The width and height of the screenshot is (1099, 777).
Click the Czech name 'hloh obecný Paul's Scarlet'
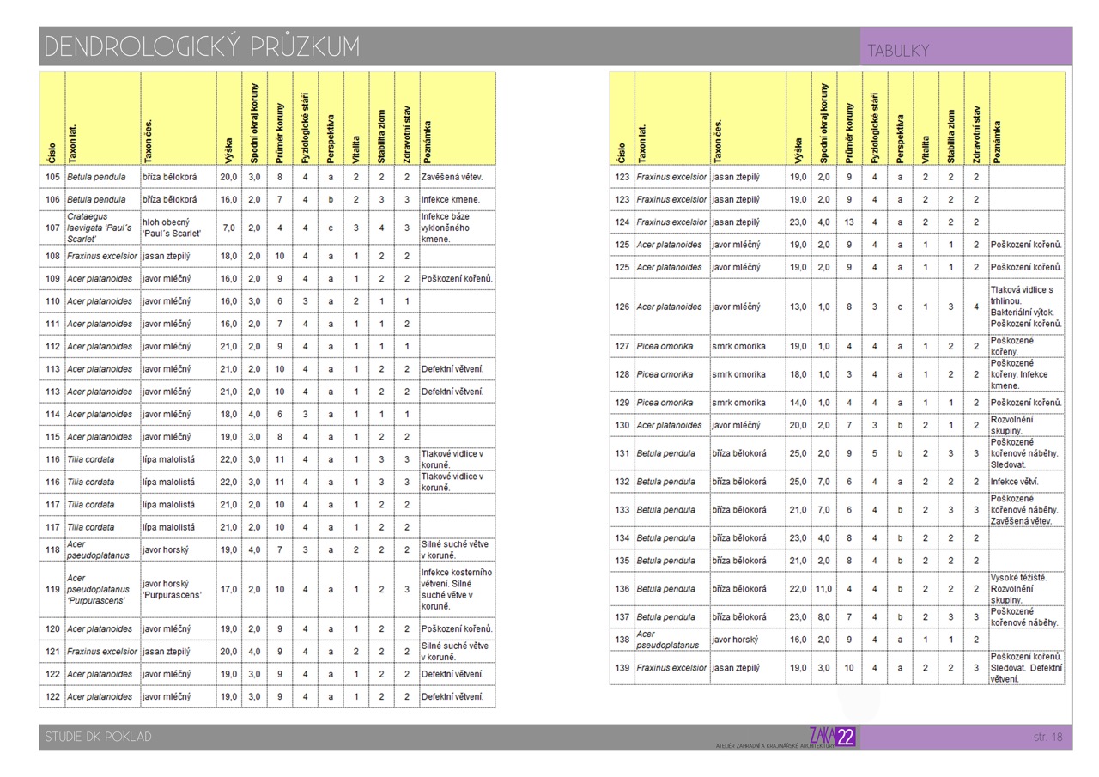click(173, 228)
